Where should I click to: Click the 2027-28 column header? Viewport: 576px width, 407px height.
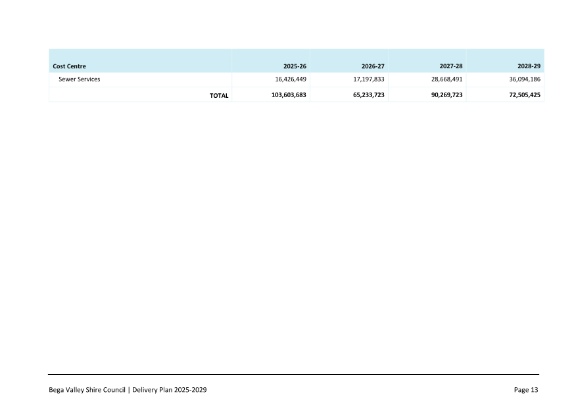[450, 66]
